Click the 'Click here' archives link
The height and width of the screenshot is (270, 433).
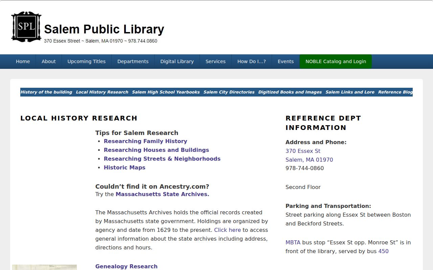pyautogui.click(x=227, y=230)
